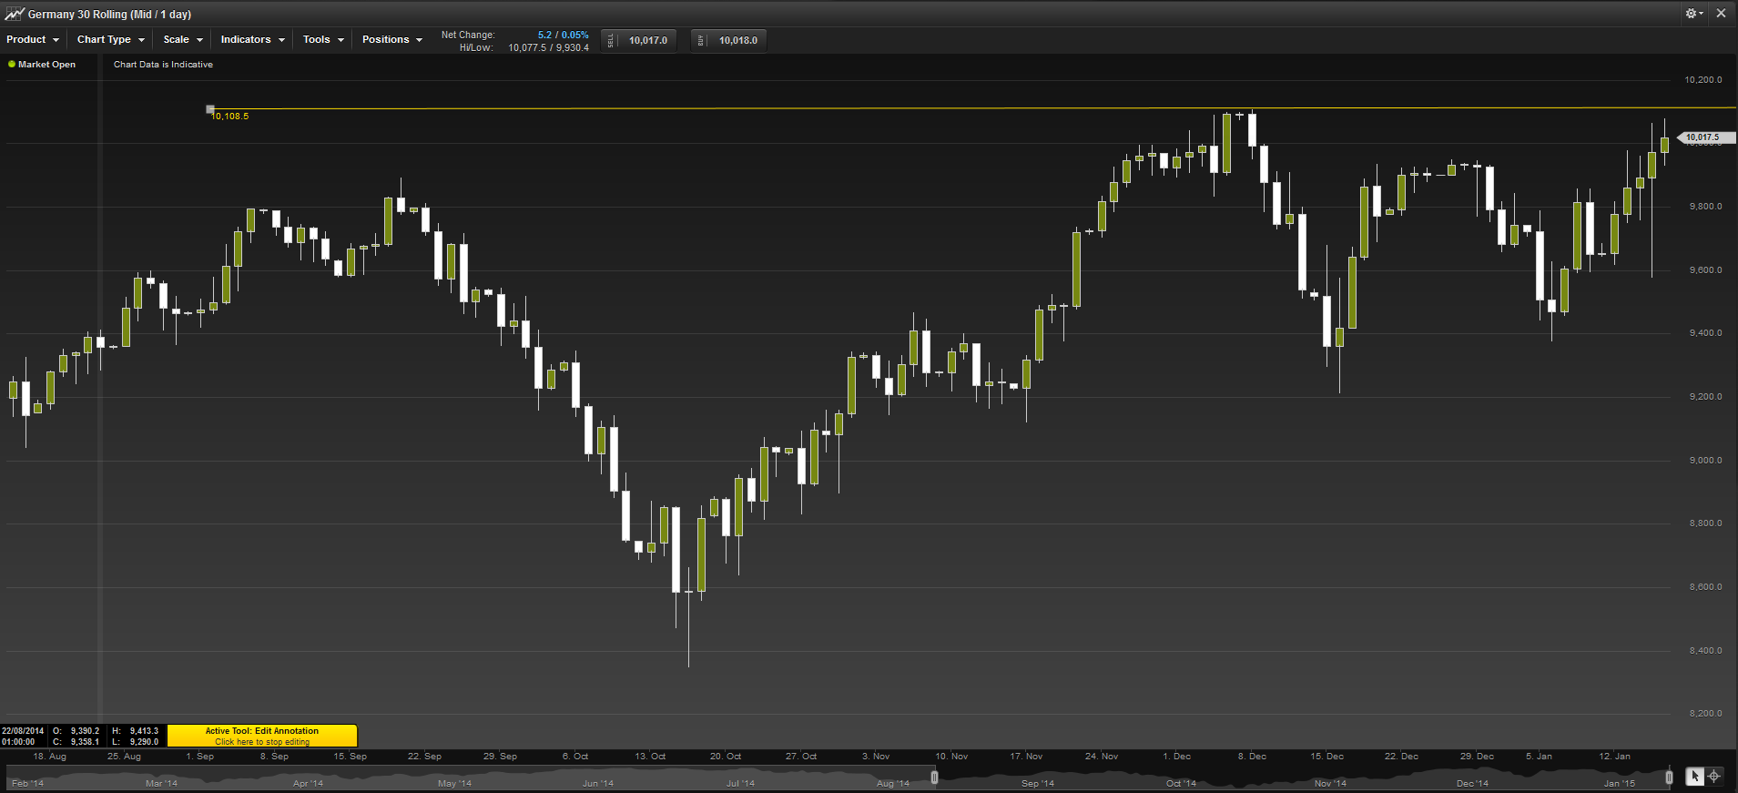Switch to crosshair cursor mode

pyautogui.click(x=1714, y=777)
